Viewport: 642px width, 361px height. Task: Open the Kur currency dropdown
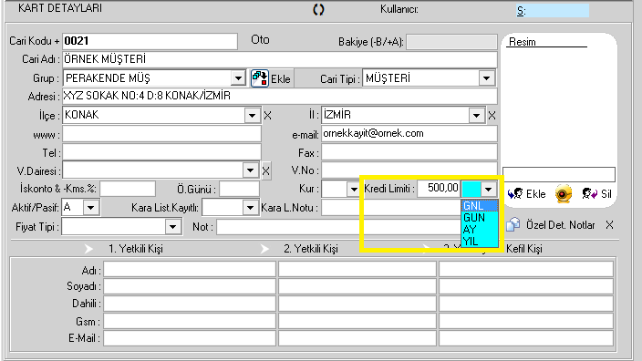point(353,189)
